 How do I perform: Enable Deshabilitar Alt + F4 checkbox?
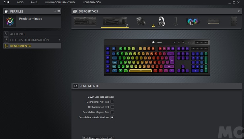click(x=112, y=107)
